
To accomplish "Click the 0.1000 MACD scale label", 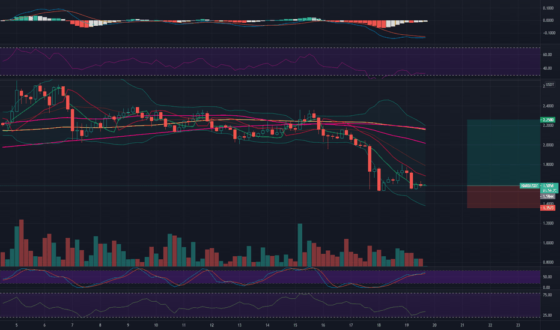I will coord(548,8).
